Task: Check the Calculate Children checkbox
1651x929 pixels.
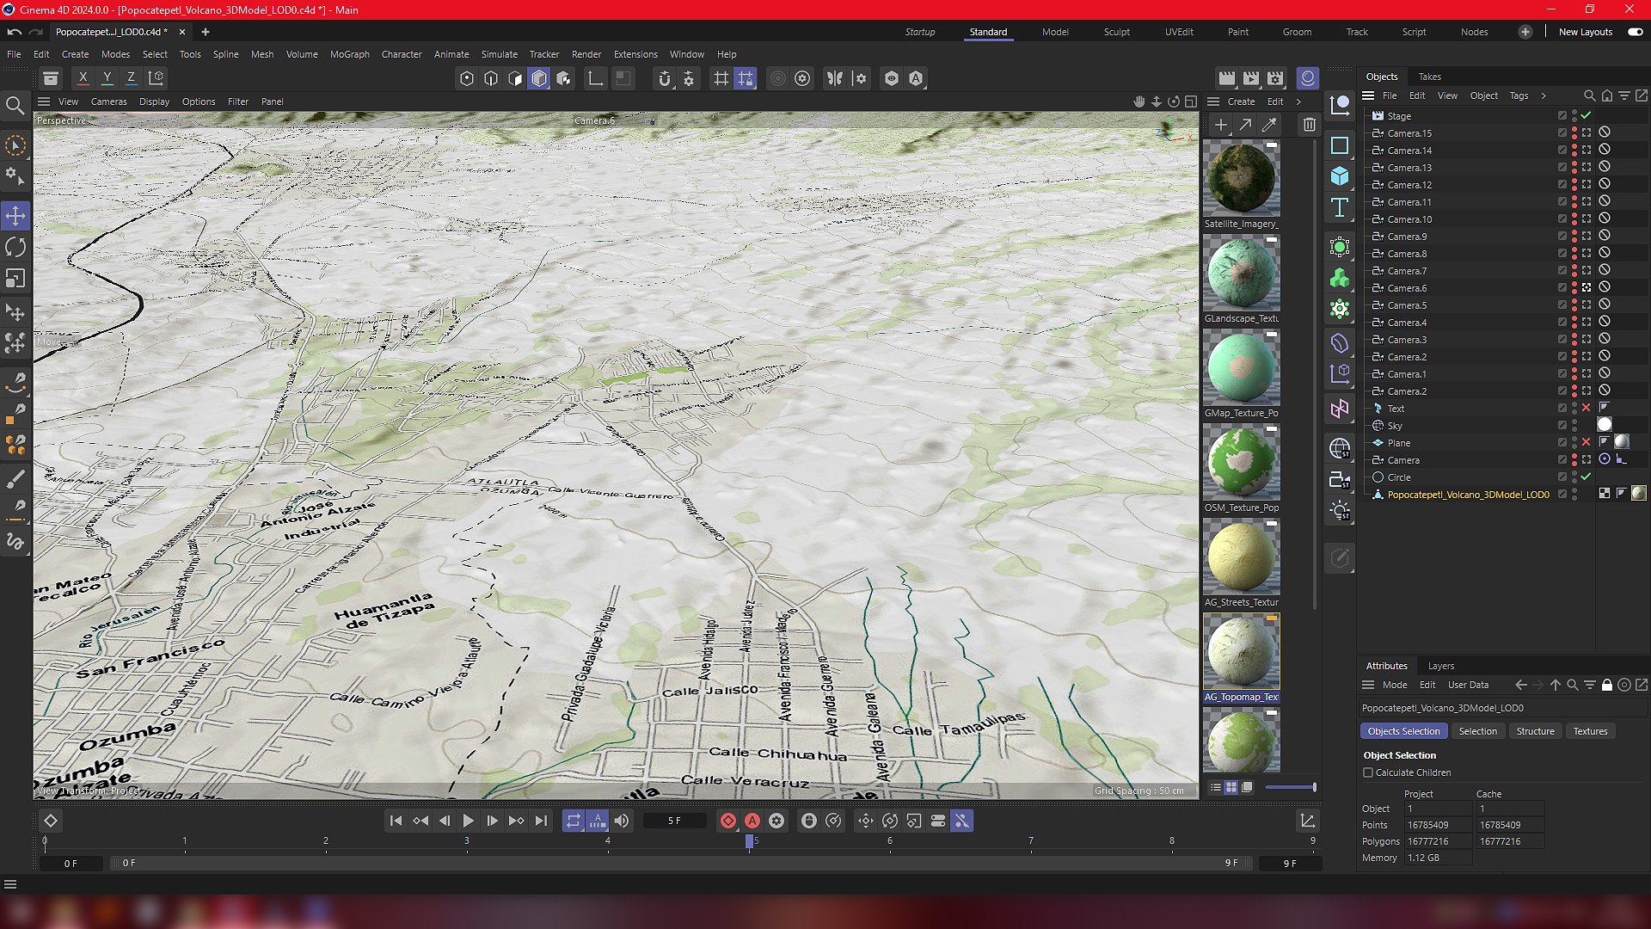Action: [x=1368, y=772]
